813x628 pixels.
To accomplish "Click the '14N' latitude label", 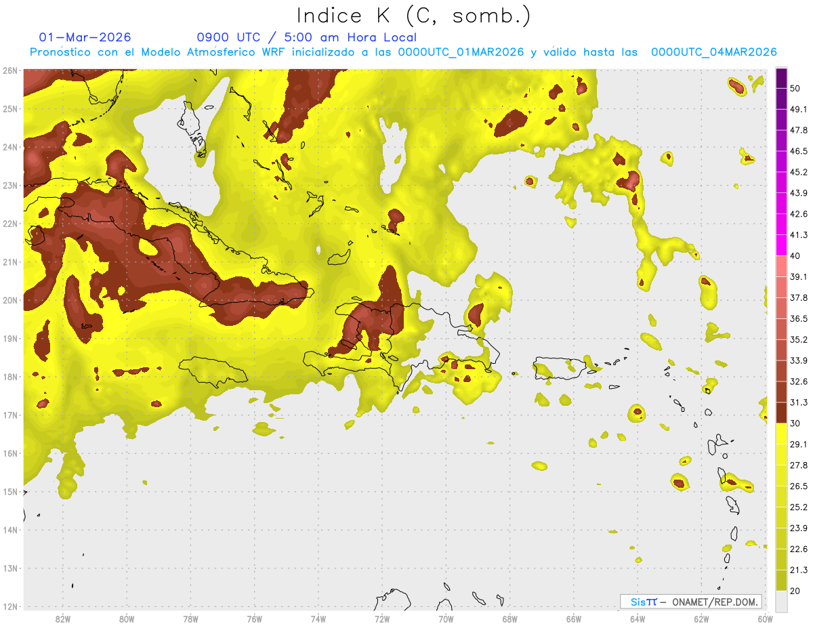I will pos(9,530).
